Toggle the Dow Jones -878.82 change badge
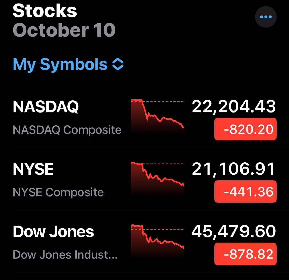Viewport: 289px width, 280px height. tap(245, 254)
